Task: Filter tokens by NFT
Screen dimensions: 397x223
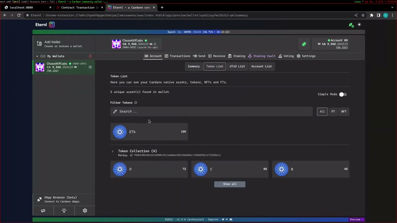Action: click(x=344, y=111)
